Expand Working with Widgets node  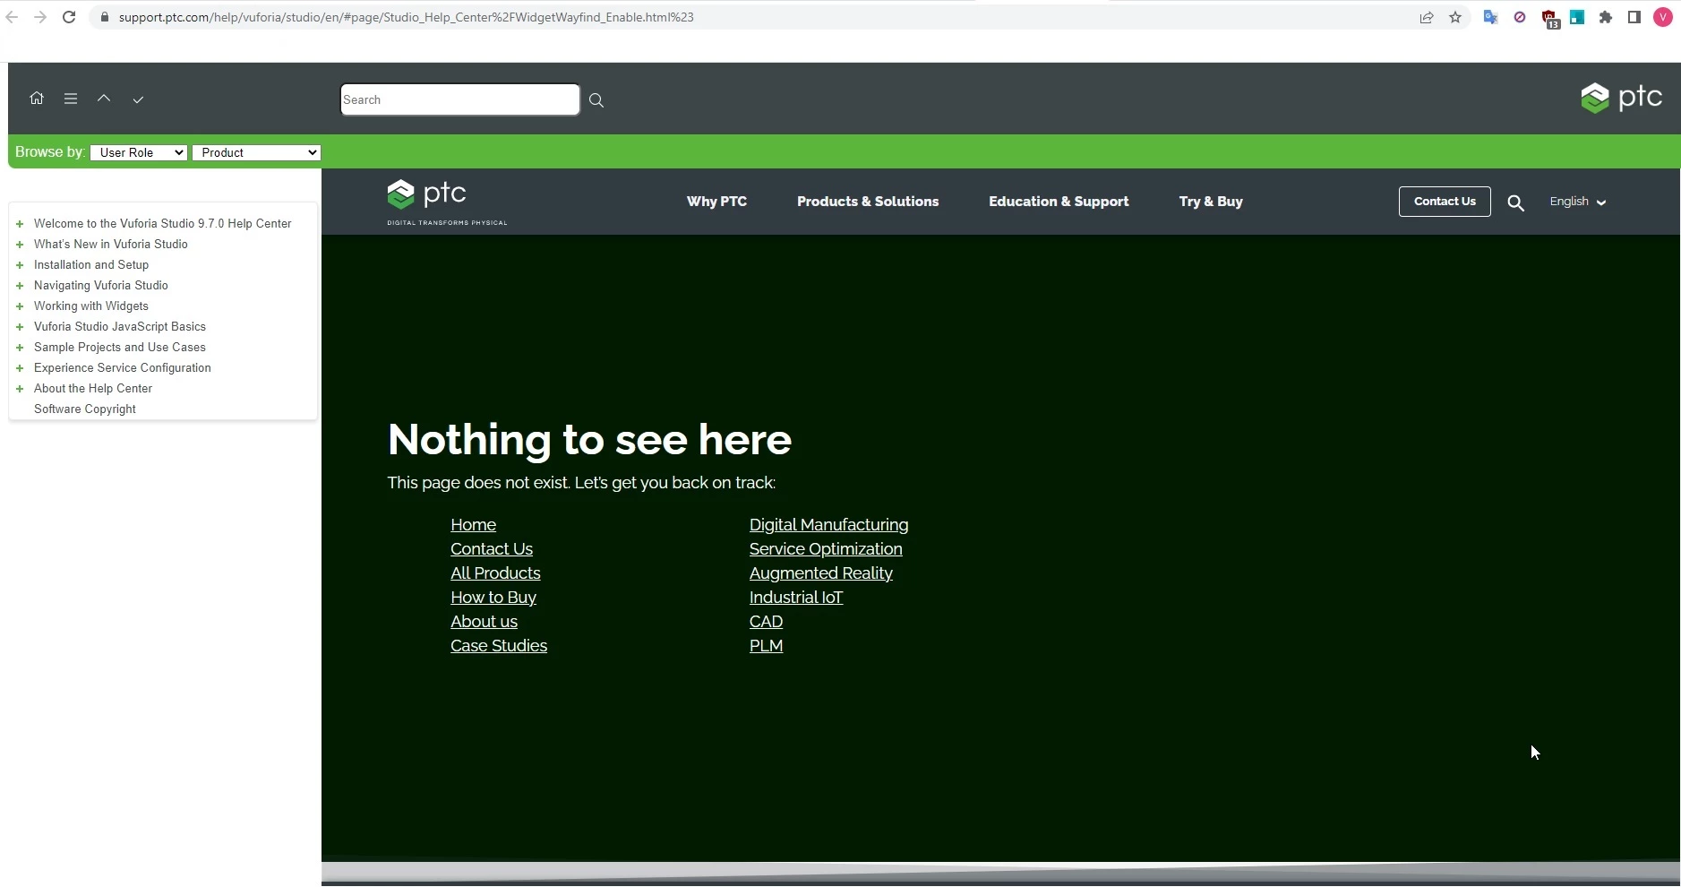(x=20, y=306)
